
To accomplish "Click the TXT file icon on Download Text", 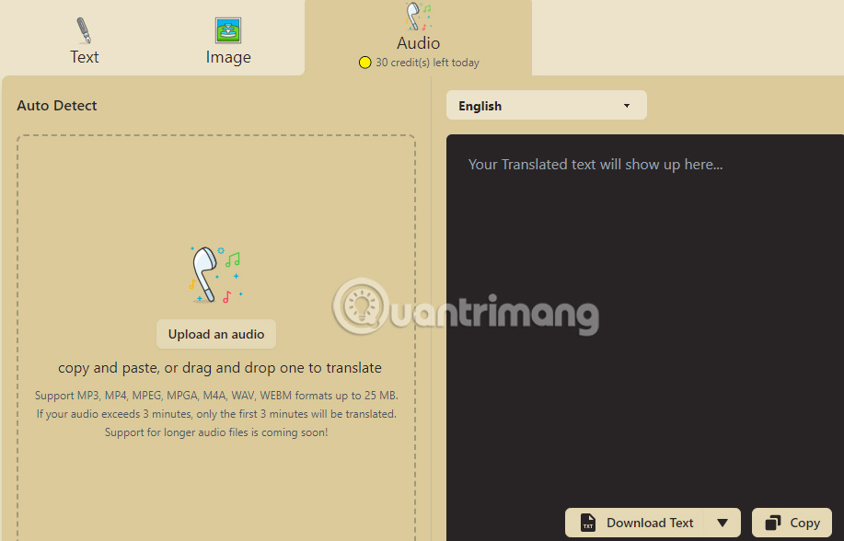I will (588, 523).
